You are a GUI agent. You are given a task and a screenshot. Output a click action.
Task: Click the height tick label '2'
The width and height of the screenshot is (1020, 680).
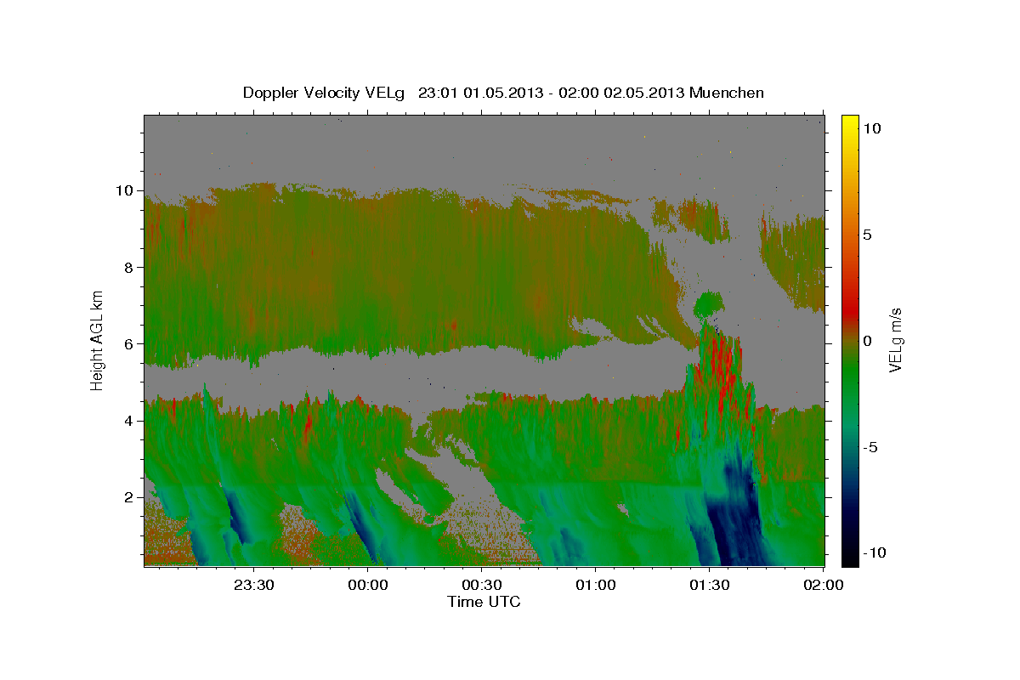[x=131, y=497]
